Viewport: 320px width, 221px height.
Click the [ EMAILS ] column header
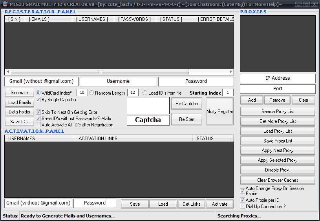(x=48, y=19)
